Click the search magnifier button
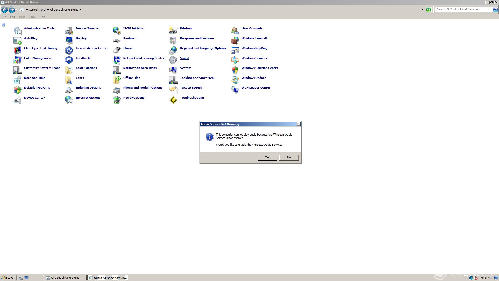The width and height of the screenshot is (499, 281). 495,10
